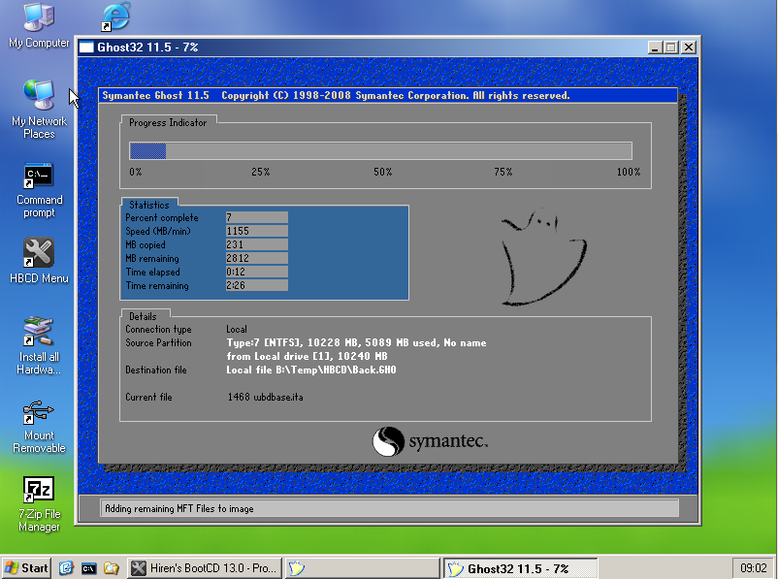Click the Symantec logo in the Ghost window
This screenshot has height=579, width=778.
(430, 441)
